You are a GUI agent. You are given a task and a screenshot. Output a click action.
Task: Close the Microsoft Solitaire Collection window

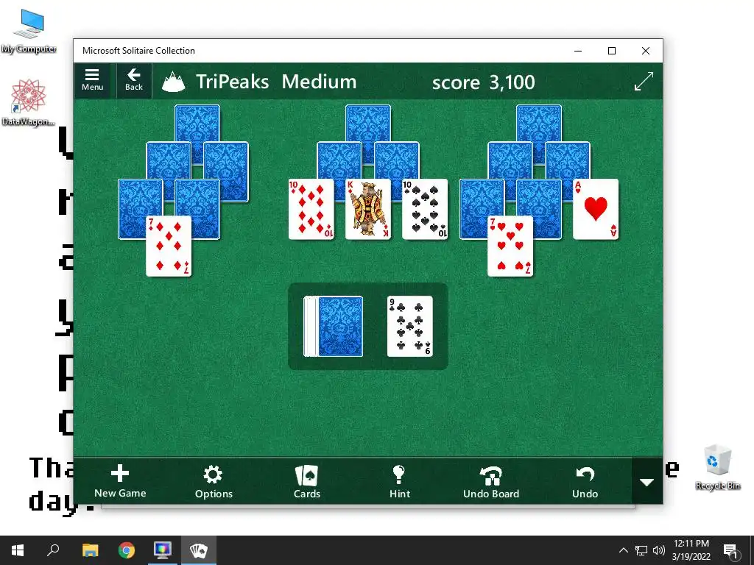pyautogui.click(x=646, y=51)
